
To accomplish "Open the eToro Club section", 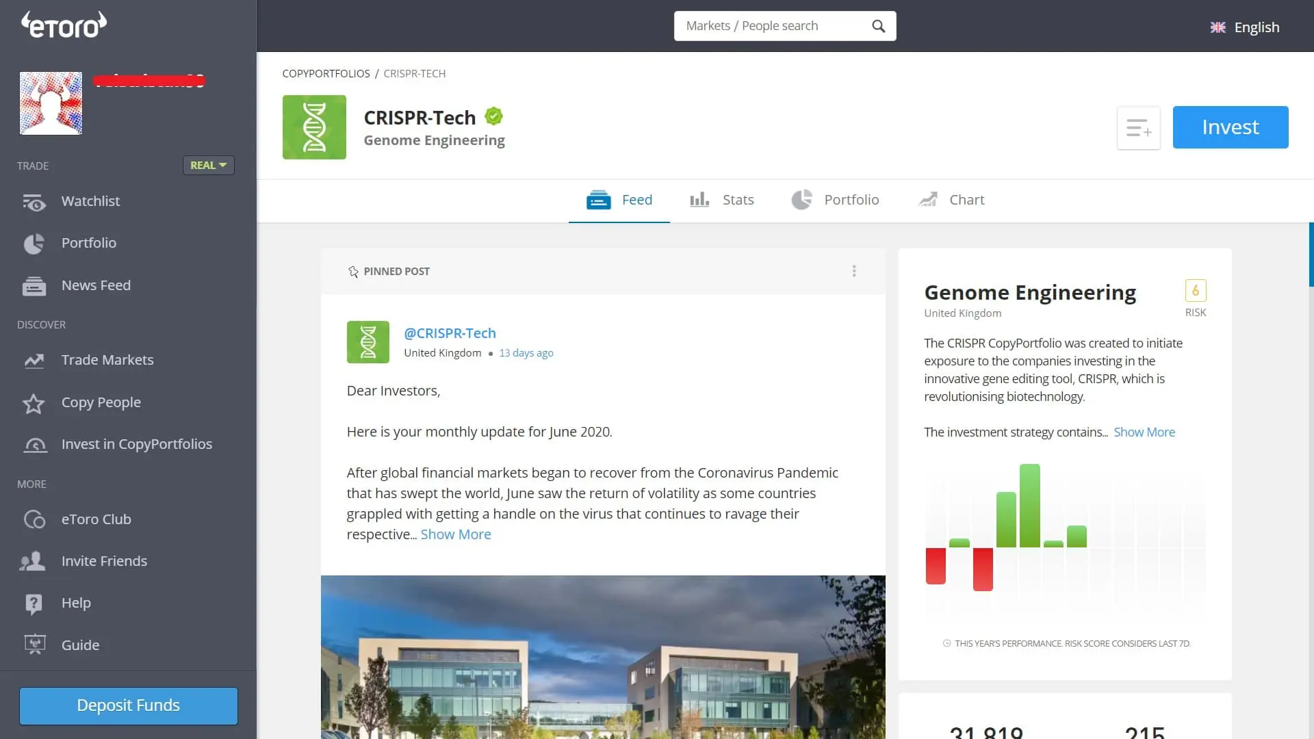I will (x=96, y=519).
